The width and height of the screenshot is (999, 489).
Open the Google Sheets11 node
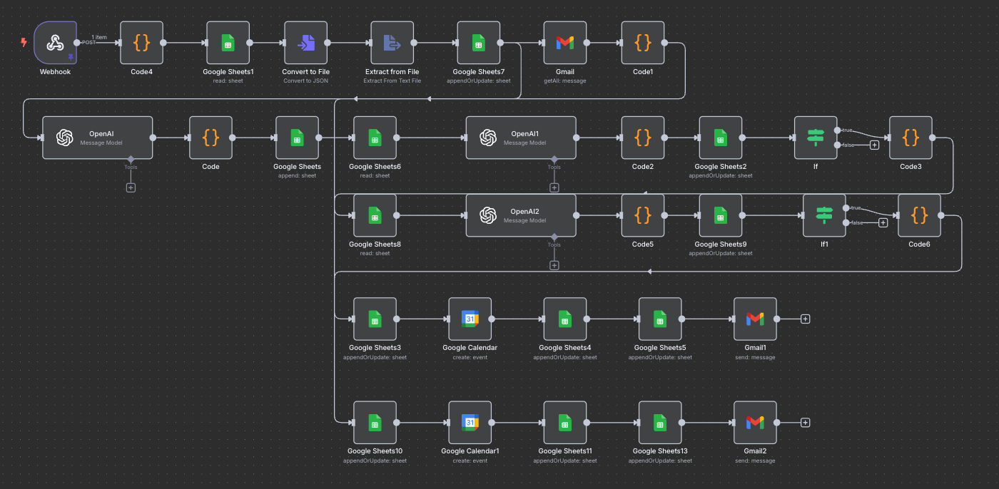click(x=564, y=423)
